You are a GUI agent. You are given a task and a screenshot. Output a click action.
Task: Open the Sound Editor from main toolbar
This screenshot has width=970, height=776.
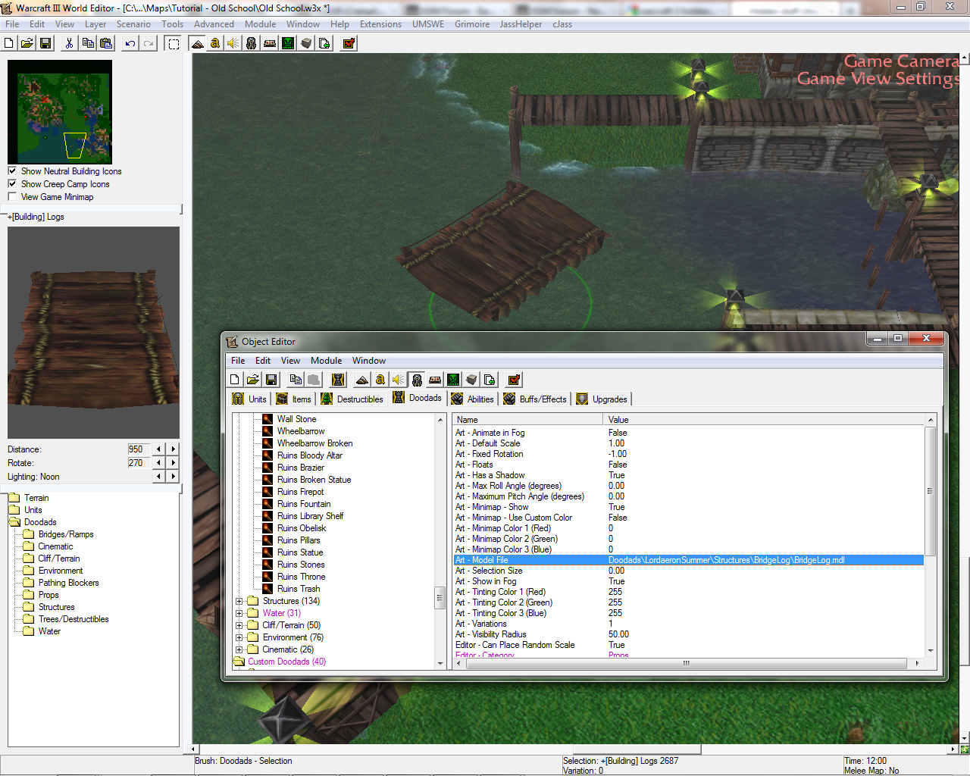[x=233, y=43]
